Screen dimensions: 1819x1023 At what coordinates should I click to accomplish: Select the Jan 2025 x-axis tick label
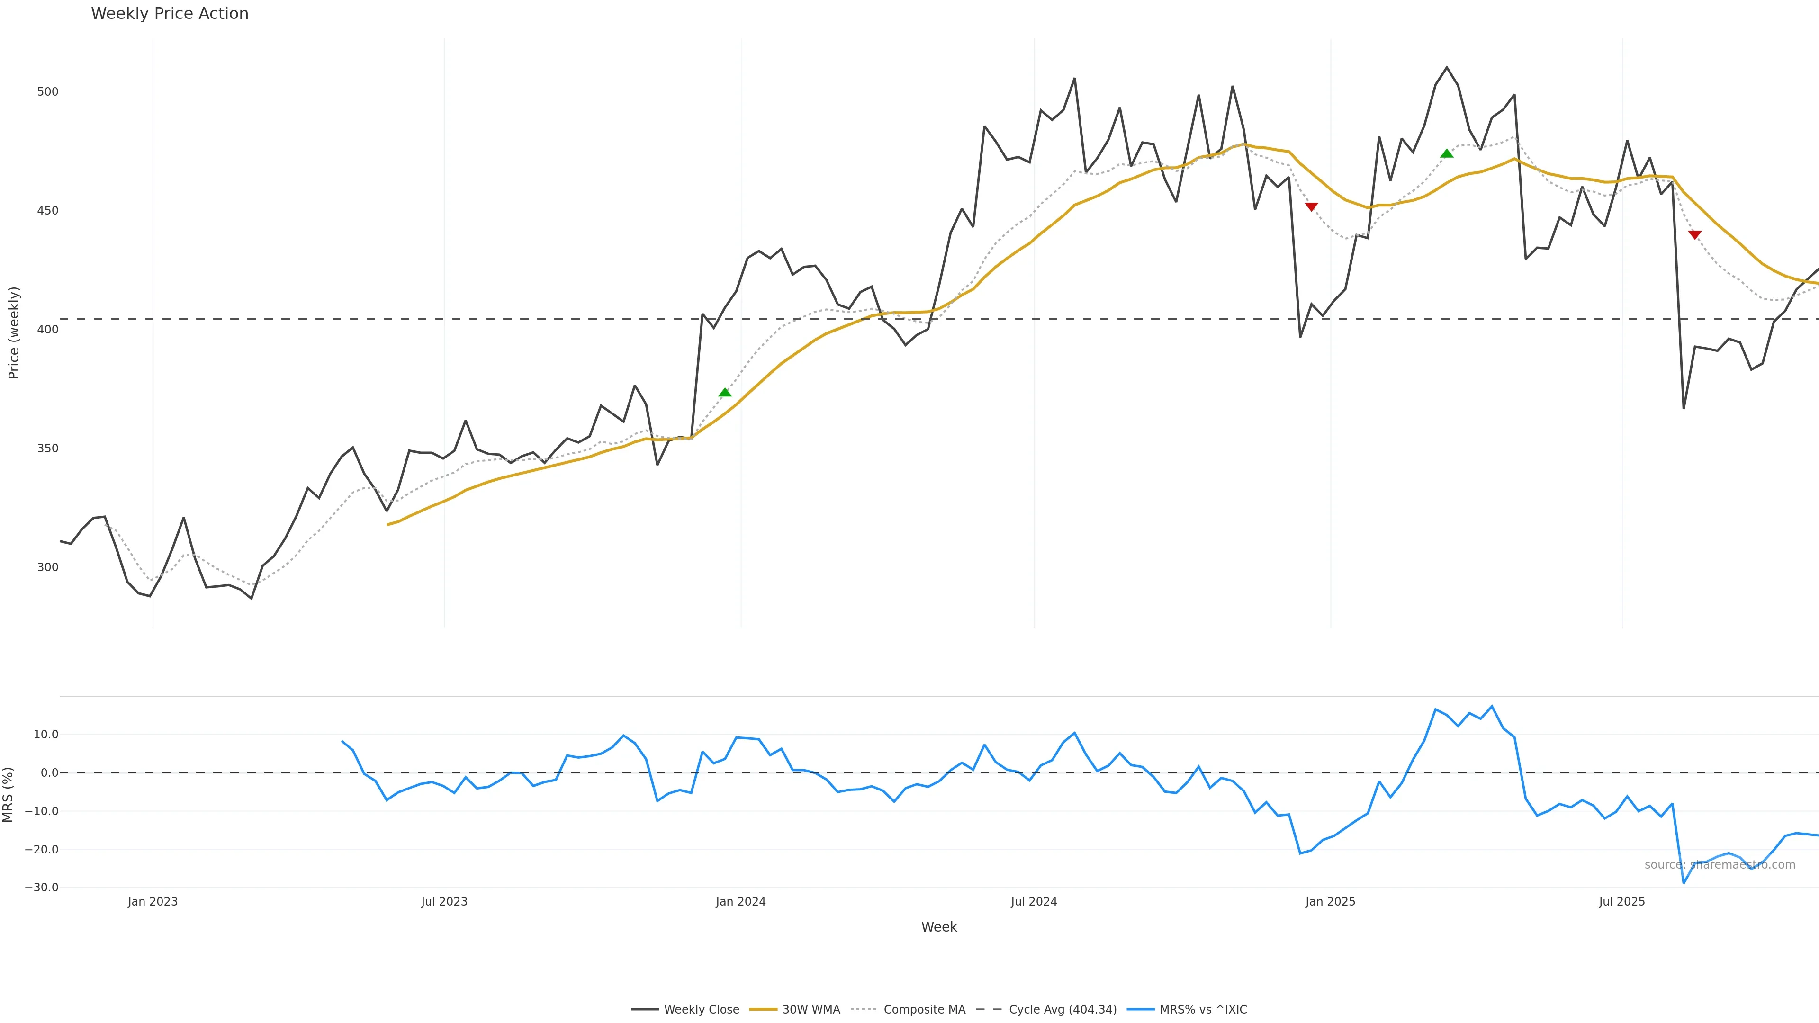coord(1330,902)
